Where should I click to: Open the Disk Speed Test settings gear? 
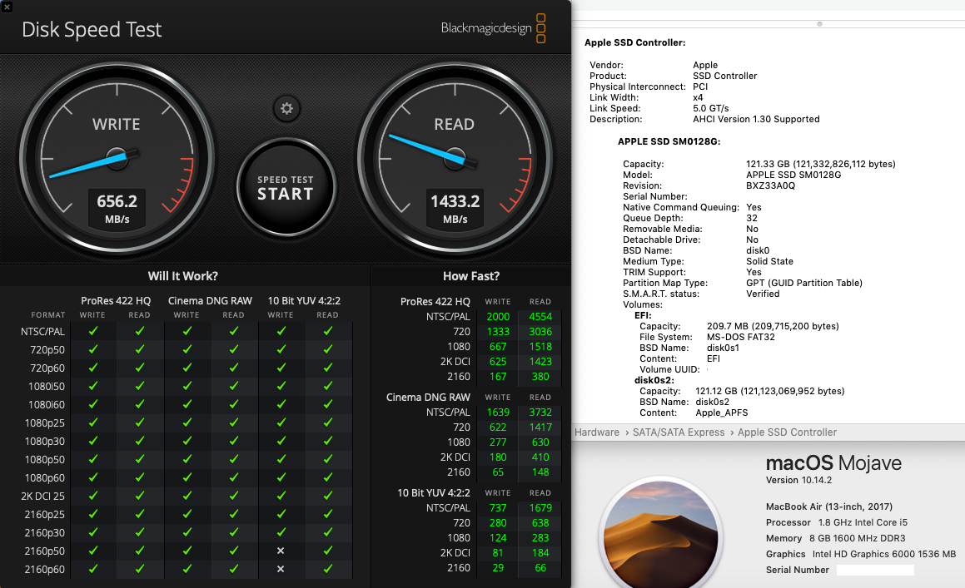[286, 109]
